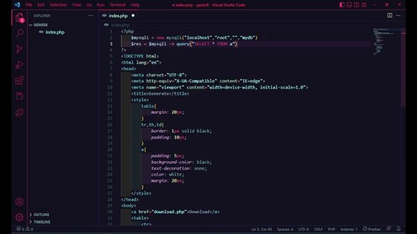This screenshot has height=234, width=417.
Task: Click the Indents: 1 status item
Action: pos(349,229)
